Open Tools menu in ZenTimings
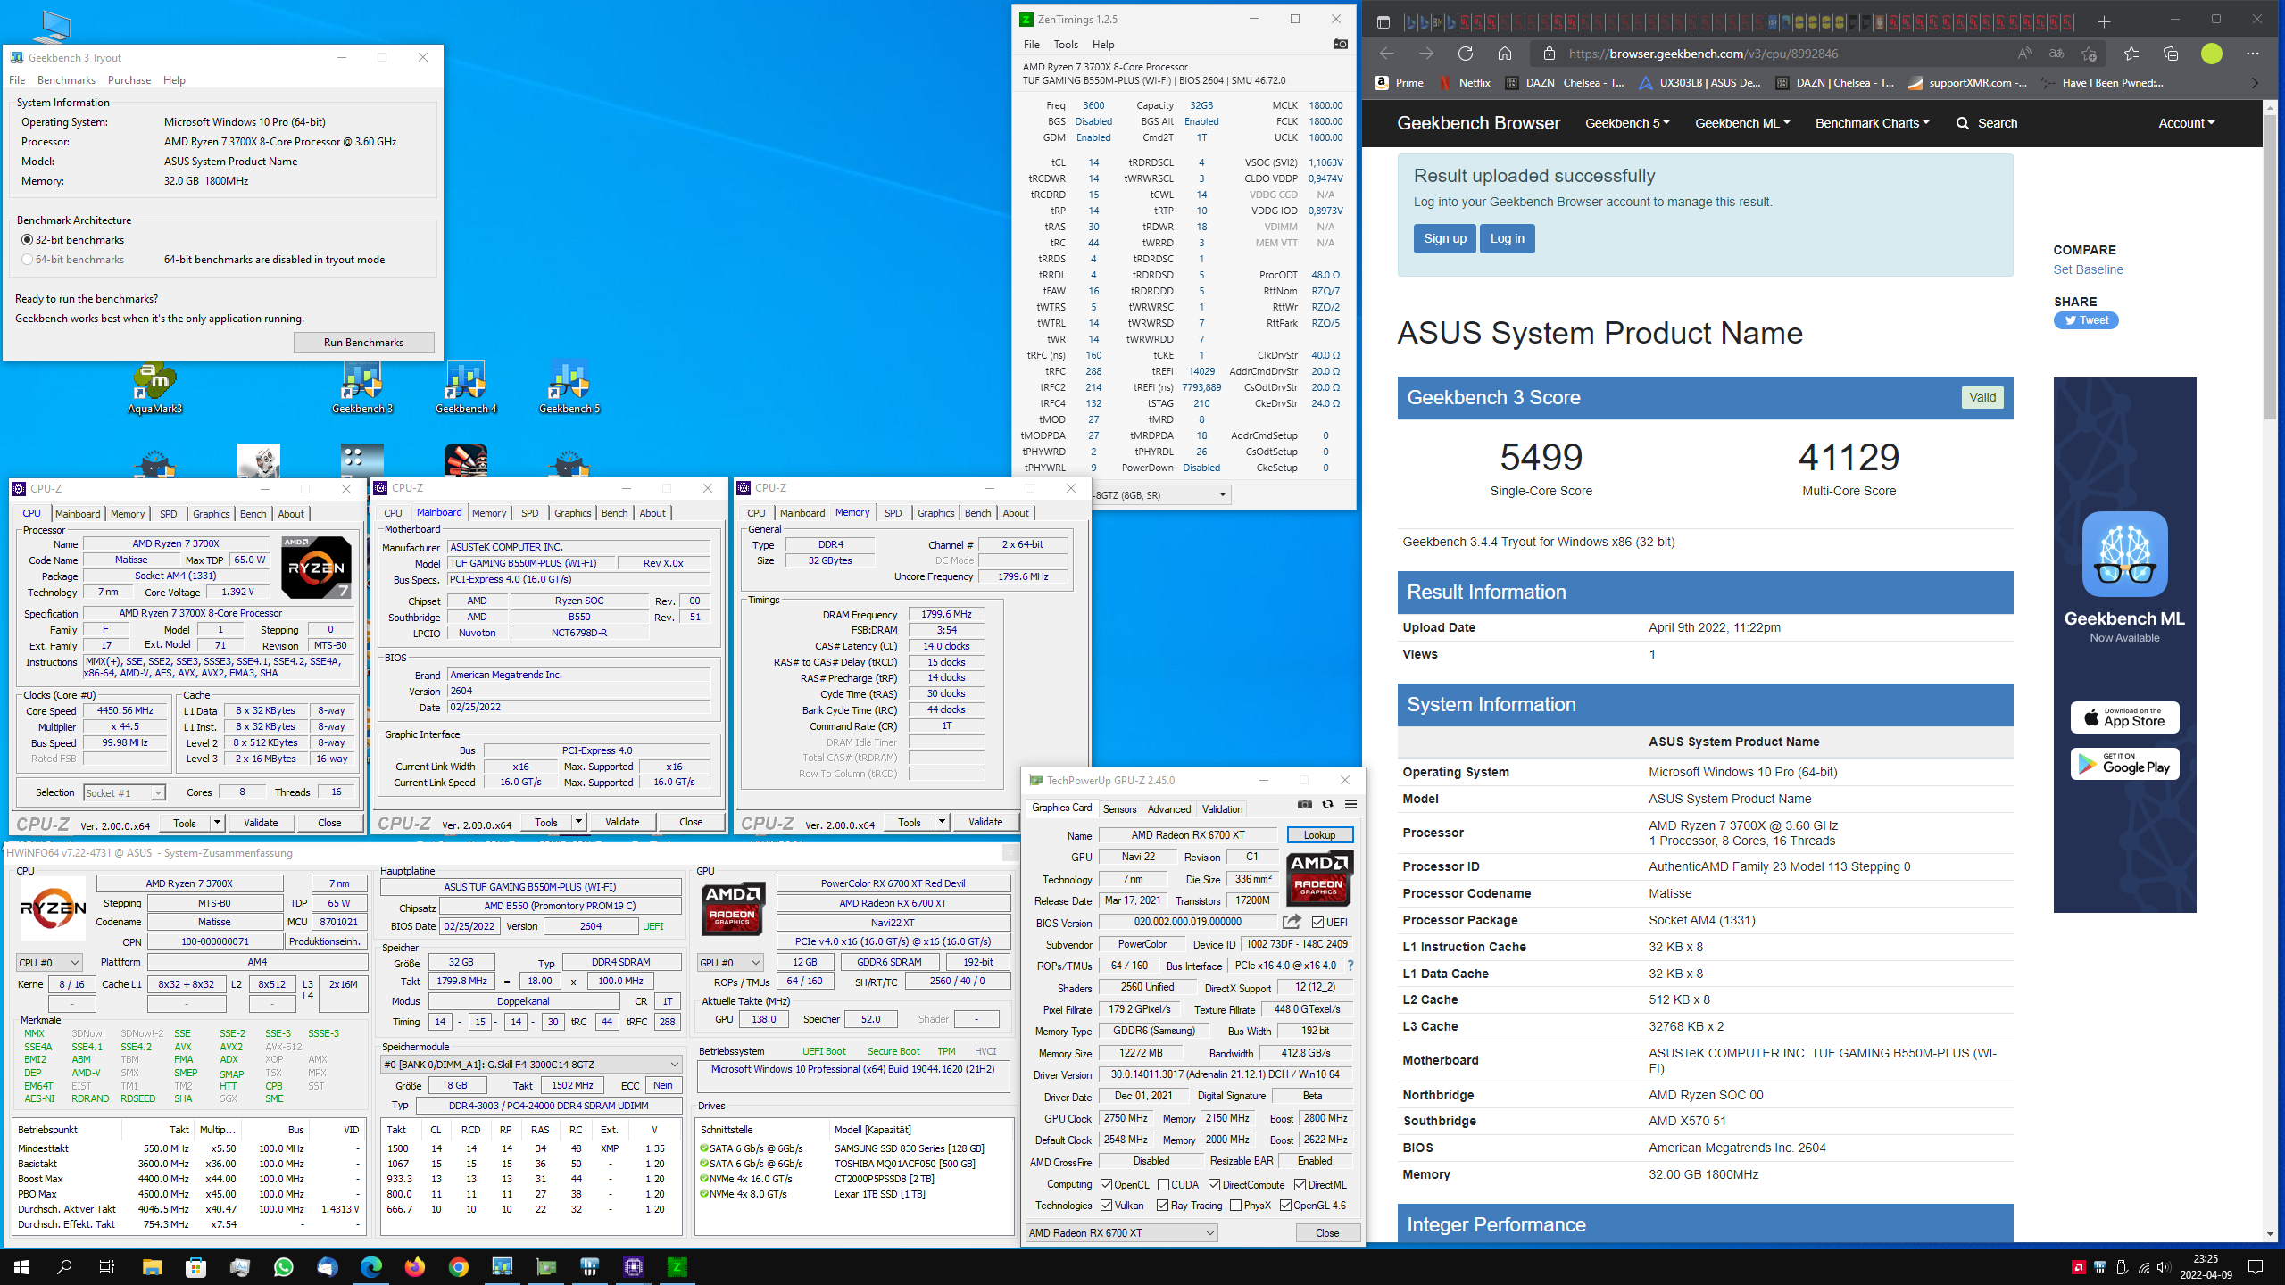 click(x=1066, y=45)
